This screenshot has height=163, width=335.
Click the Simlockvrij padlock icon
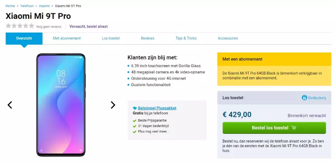pyautogui.click(x=304, y=98)
